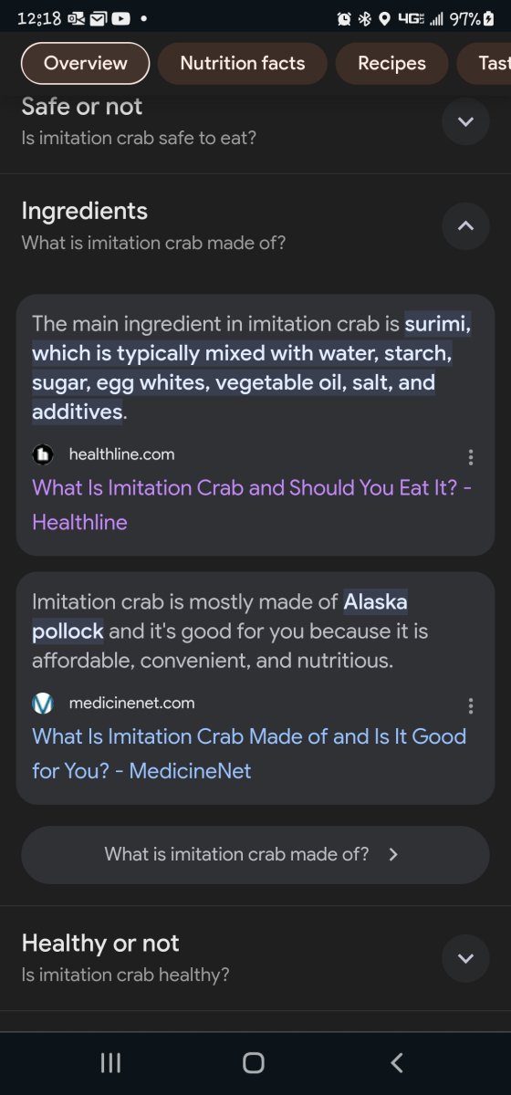The height and width of the screenshot is (1095, 511).
Task: Switch to the Nutrition facts tab
Action: (x=242, y=63)
